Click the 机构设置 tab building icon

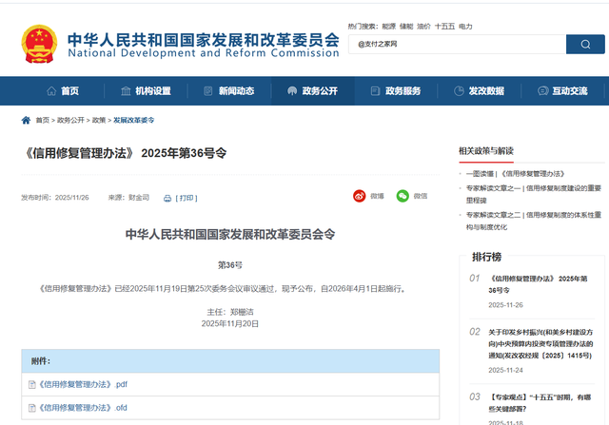(126, 91)
